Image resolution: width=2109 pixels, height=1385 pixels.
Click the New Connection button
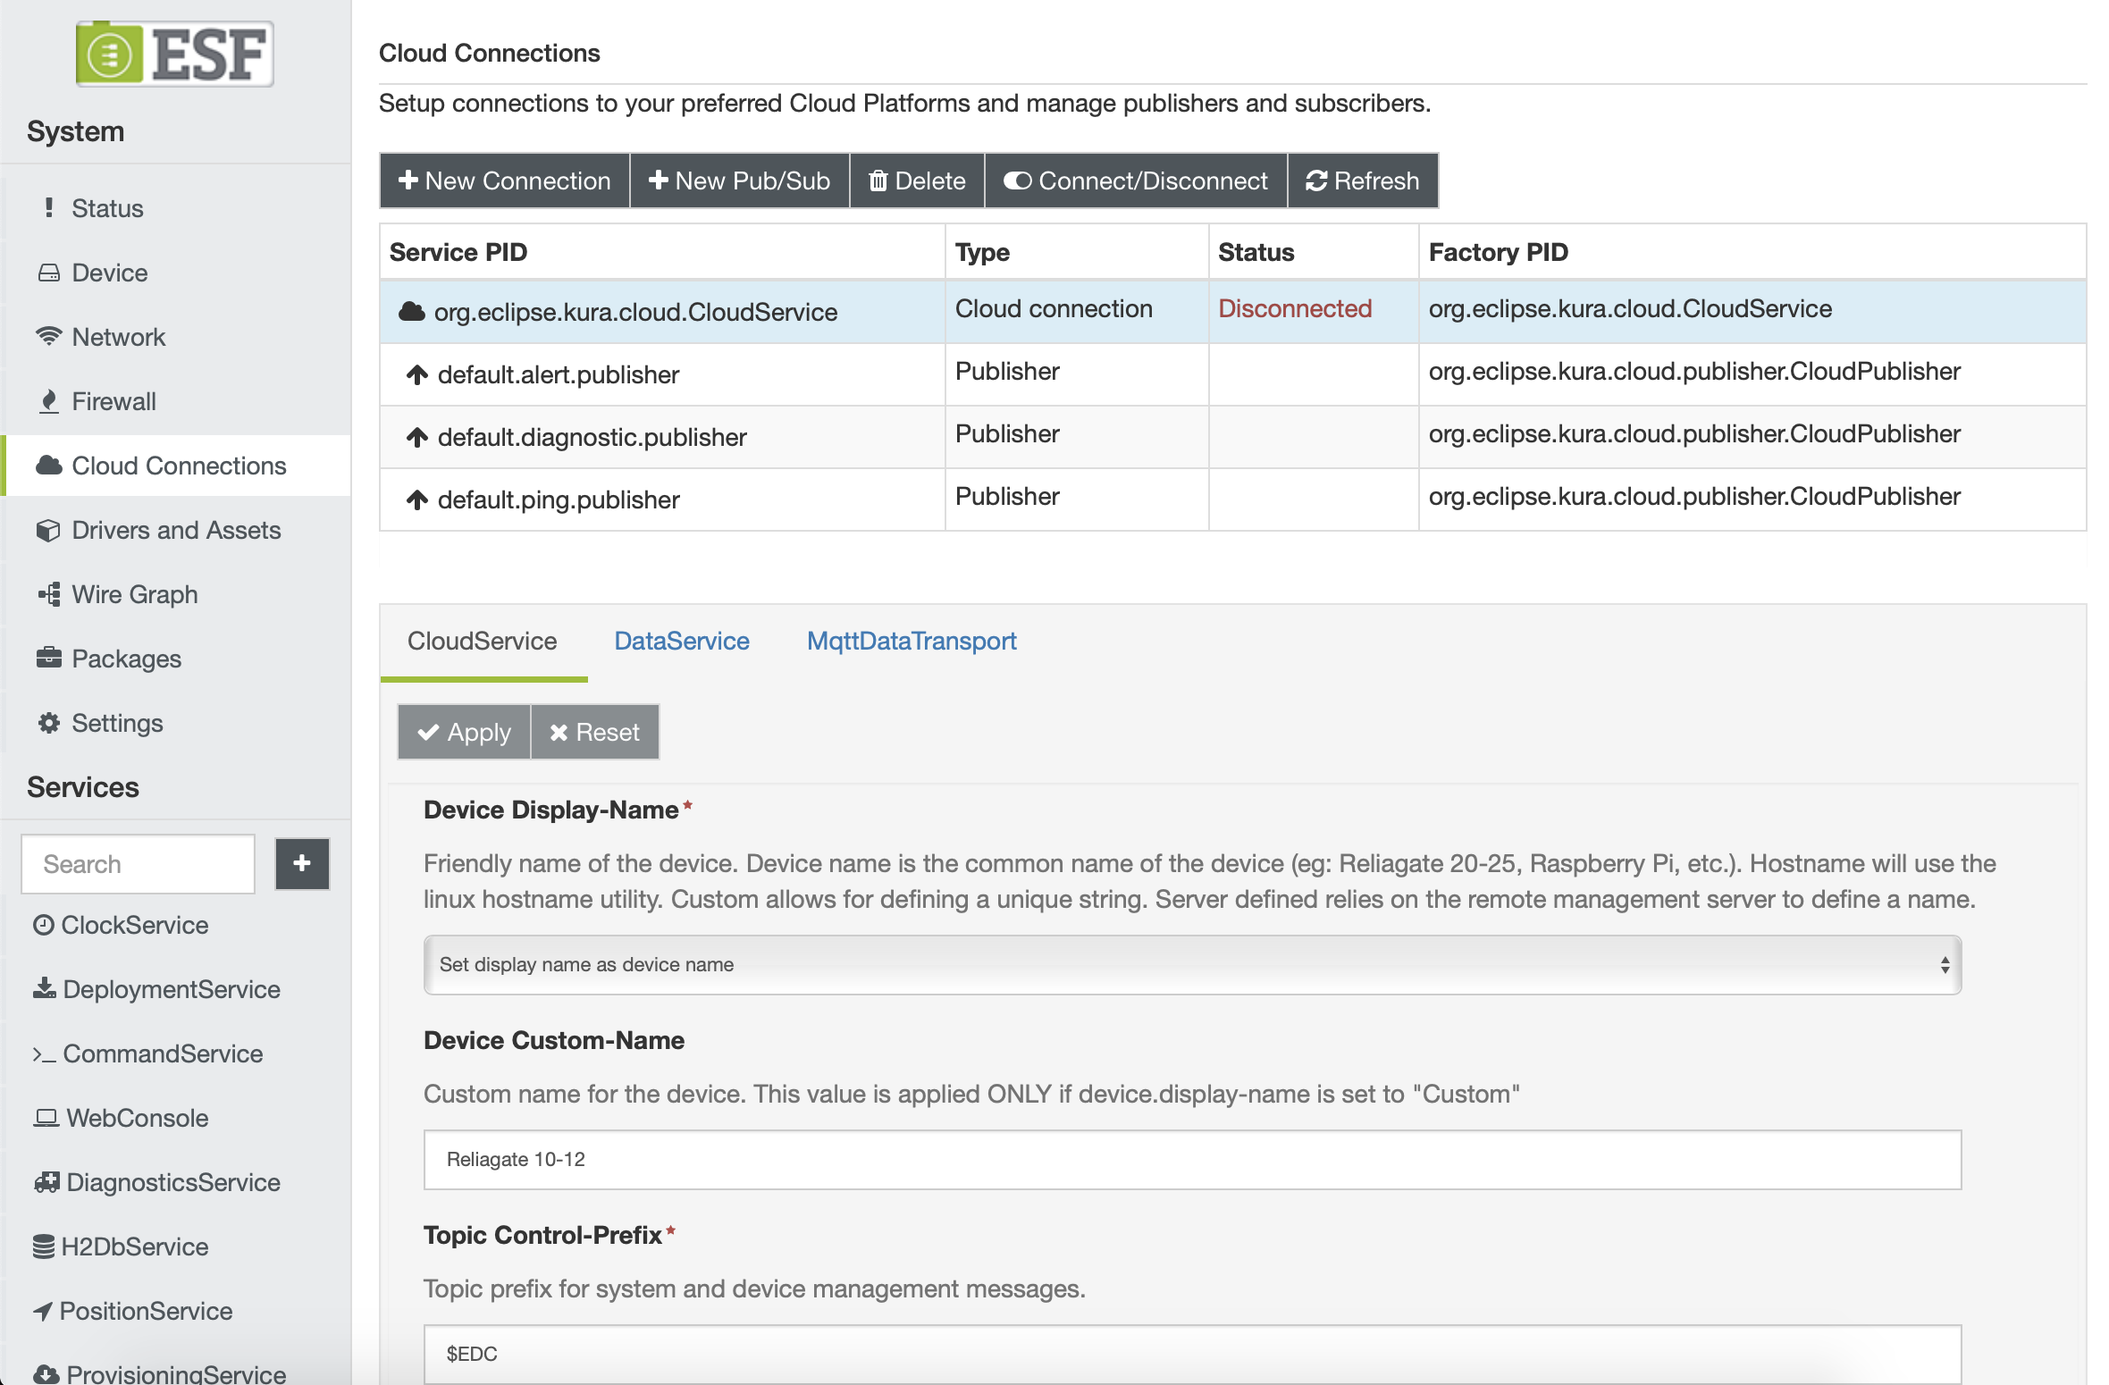click(x=505, y=180)
